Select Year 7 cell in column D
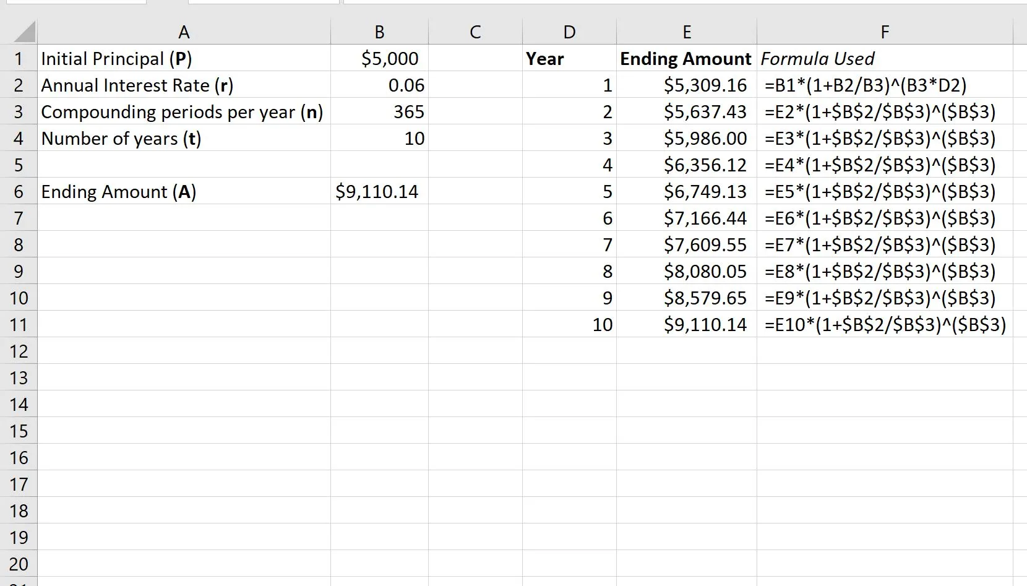This screenshot has height=586, width=1027. tap(569, 244)
